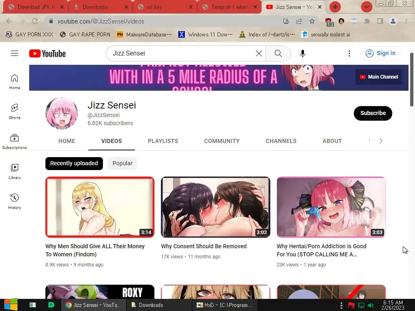Switch to the Download JFK browser tab

point(36,7)
